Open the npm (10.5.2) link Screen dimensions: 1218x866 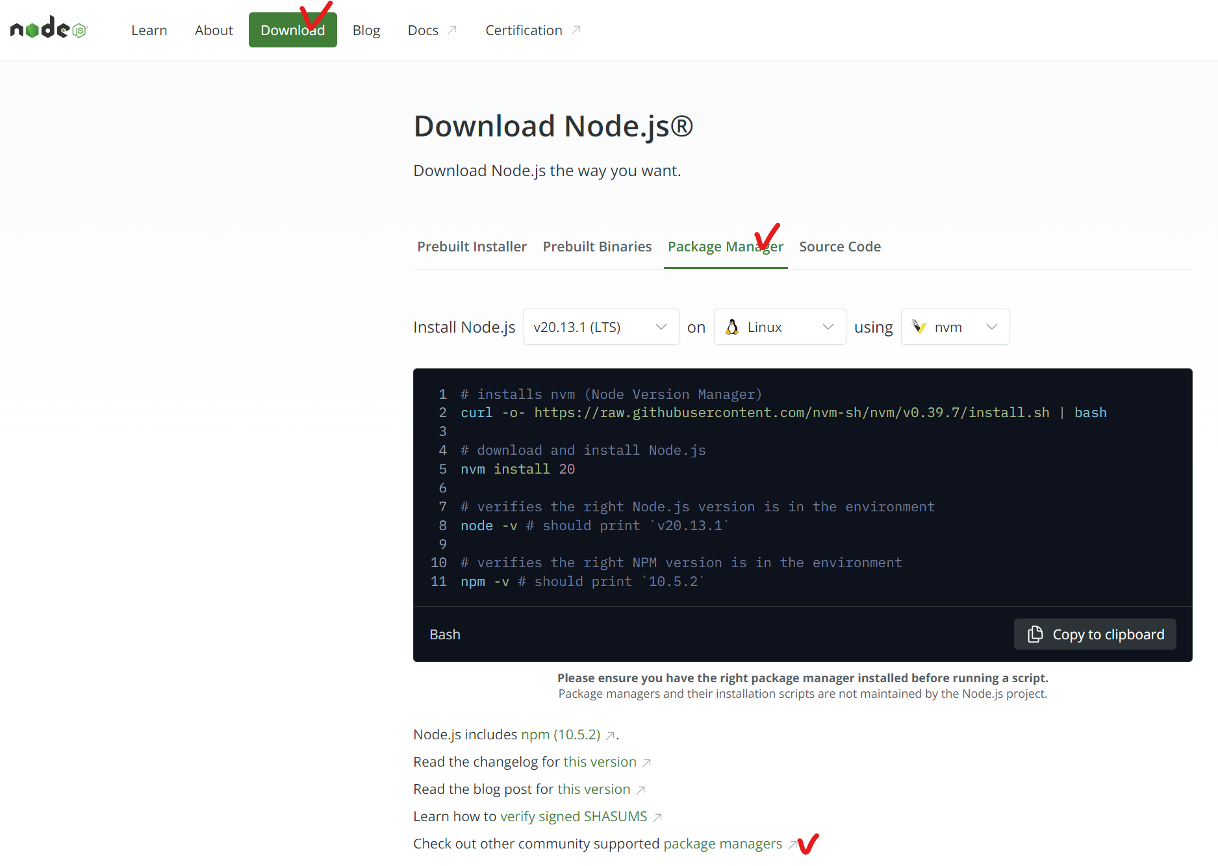[561, 734]
